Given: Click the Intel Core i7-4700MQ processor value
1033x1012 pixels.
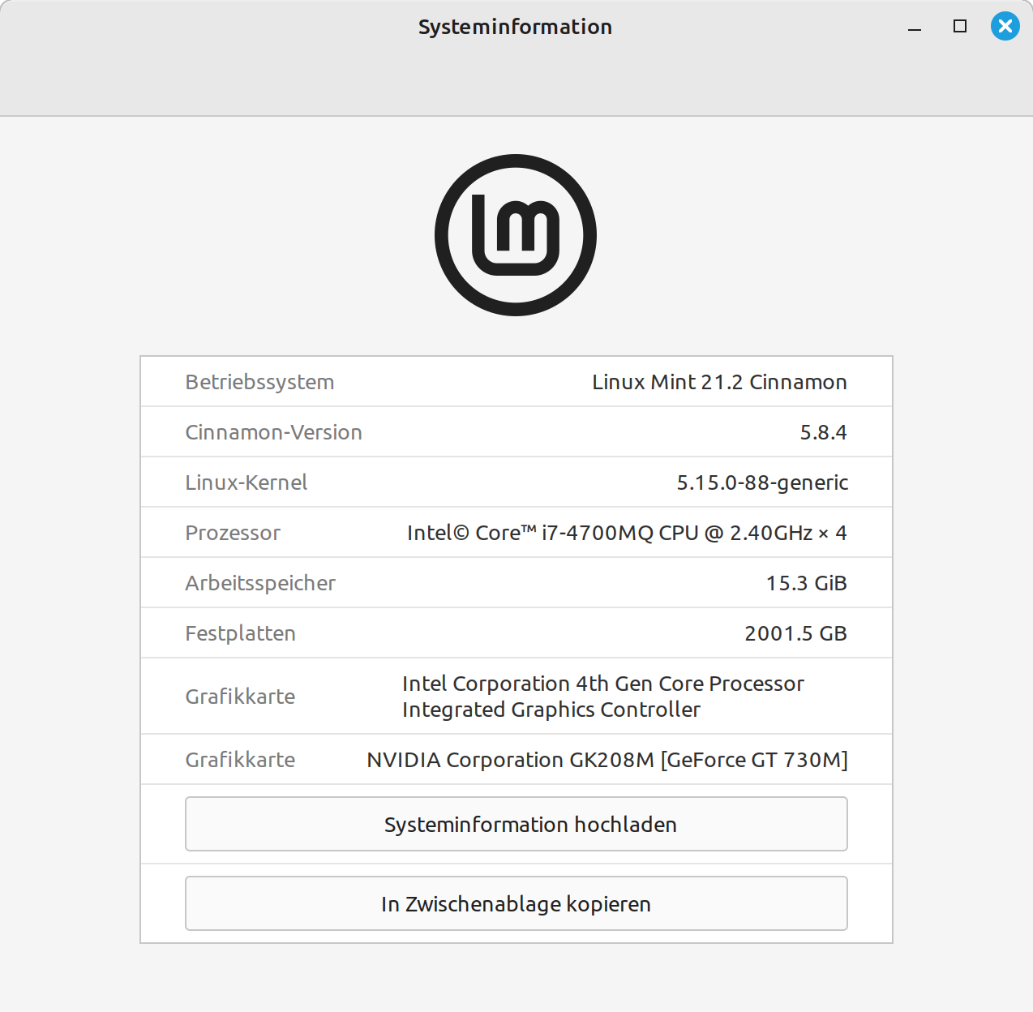Looking at the screenshot, I should click(x=626, y=533).
